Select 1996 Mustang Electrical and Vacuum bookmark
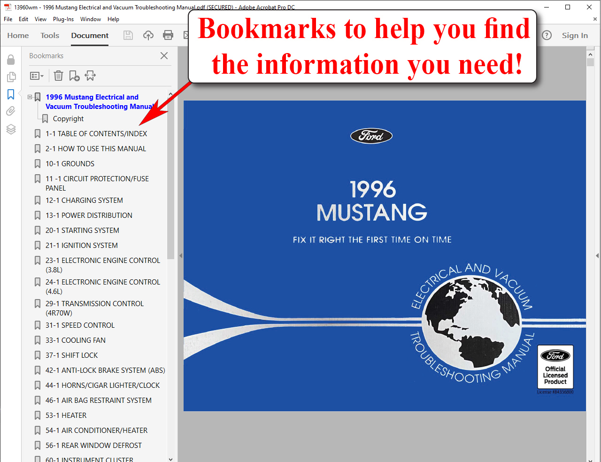601x462 pixels. pyautogui.click(x=100, y=102)
